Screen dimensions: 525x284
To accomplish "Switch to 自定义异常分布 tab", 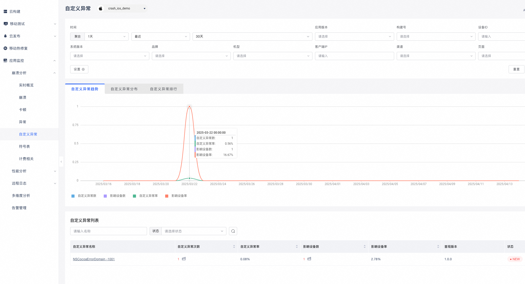I will point(124,89).
